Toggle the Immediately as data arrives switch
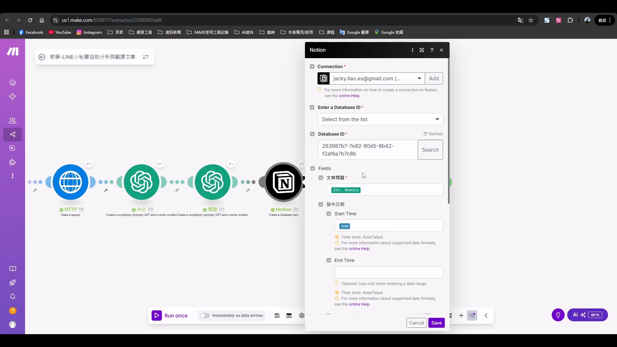This screenshot has width=617, height=347. pyautogui.click(x=205, y=316)
